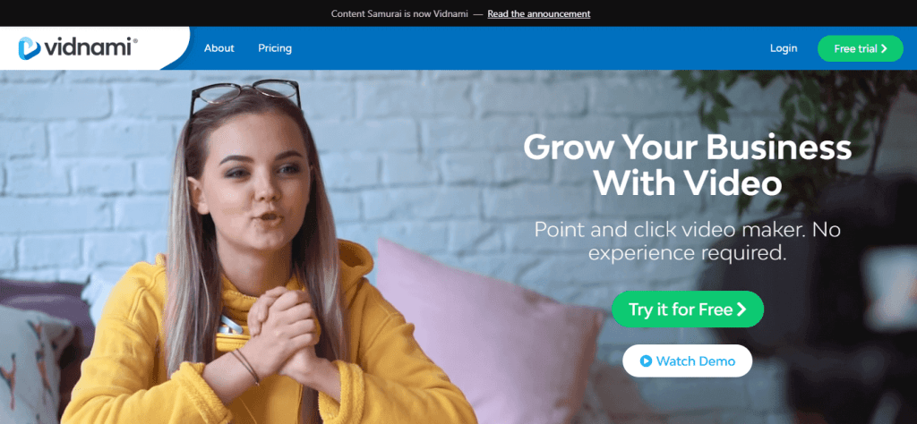Click the 'Grow Your Business With Video' headline
Image resolution: width=917 pixels, height=424 pixels.
(687, 165)
